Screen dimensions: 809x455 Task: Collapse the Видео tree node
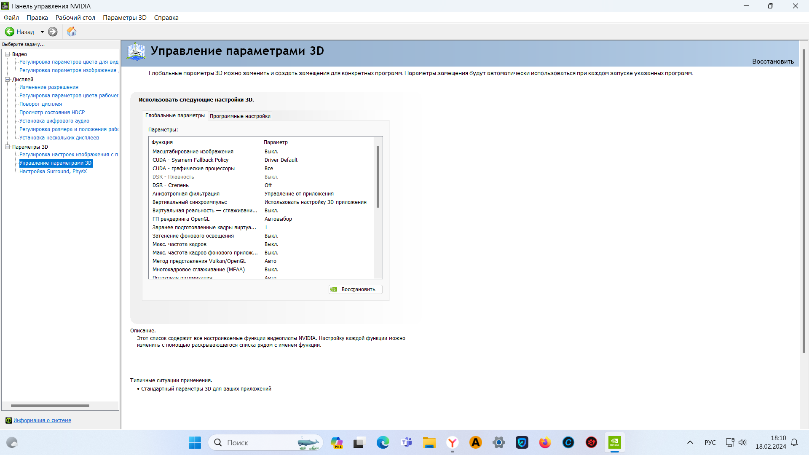7,54
